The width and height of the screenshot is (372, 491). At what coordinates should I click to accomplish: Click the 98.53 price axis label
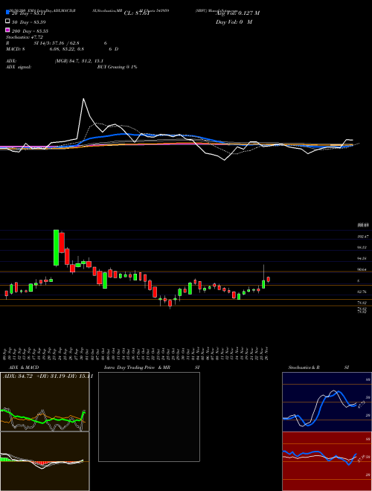click(362, 248)
